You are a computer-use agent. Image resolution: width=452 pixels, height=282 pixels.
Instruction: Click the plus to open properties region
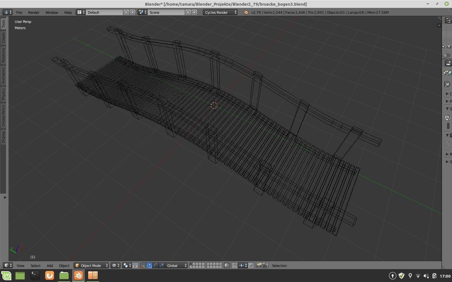pos(439,25)
